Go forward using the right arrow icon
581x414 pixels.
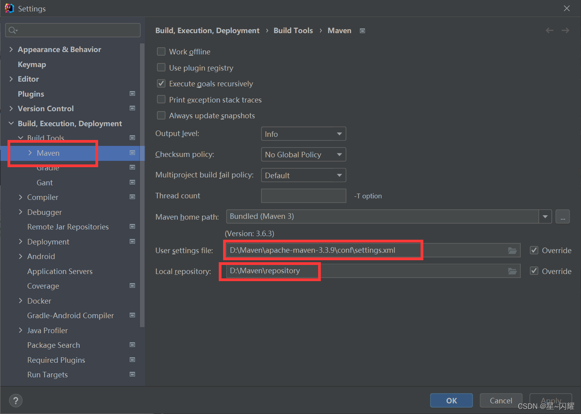(565, 30)
